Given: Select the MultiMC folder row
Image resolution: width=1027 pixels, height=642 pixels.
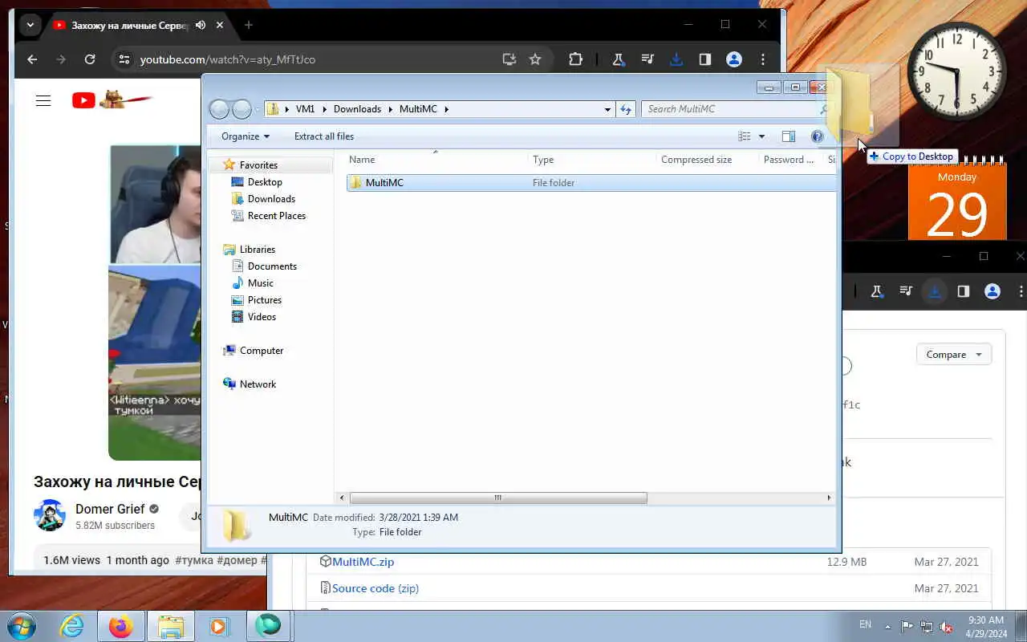Looking at the screenshot, I should [x=591, y=183].
